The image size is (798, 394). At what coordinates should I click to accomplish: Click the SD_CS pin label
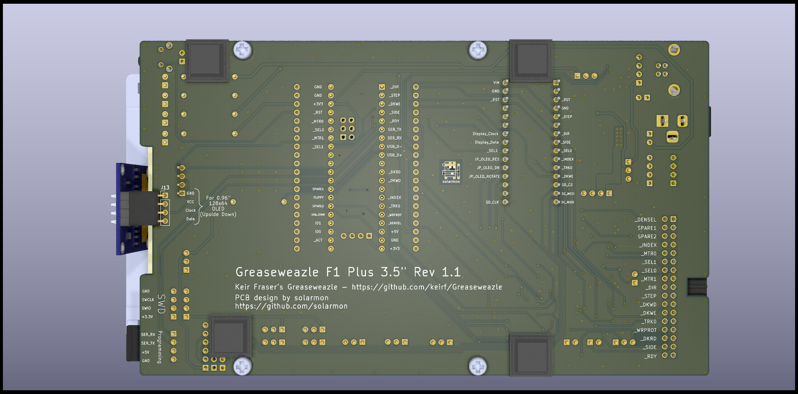[x=567, y=185]
